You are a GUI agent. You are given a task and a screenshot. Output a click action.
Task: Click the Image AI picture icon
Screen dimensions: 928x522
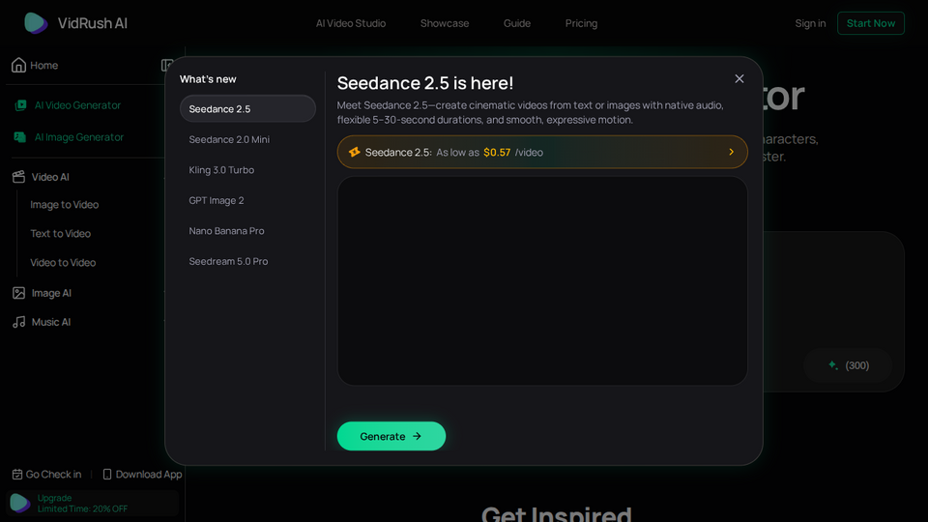tap(19, 293)
